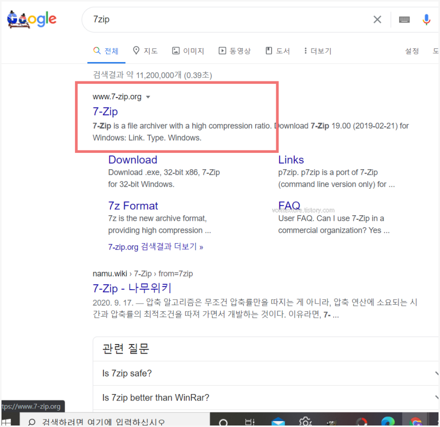Clear the search box with the X icon
The width and height of the screenshot is (440, 427).
pos(377,19)
